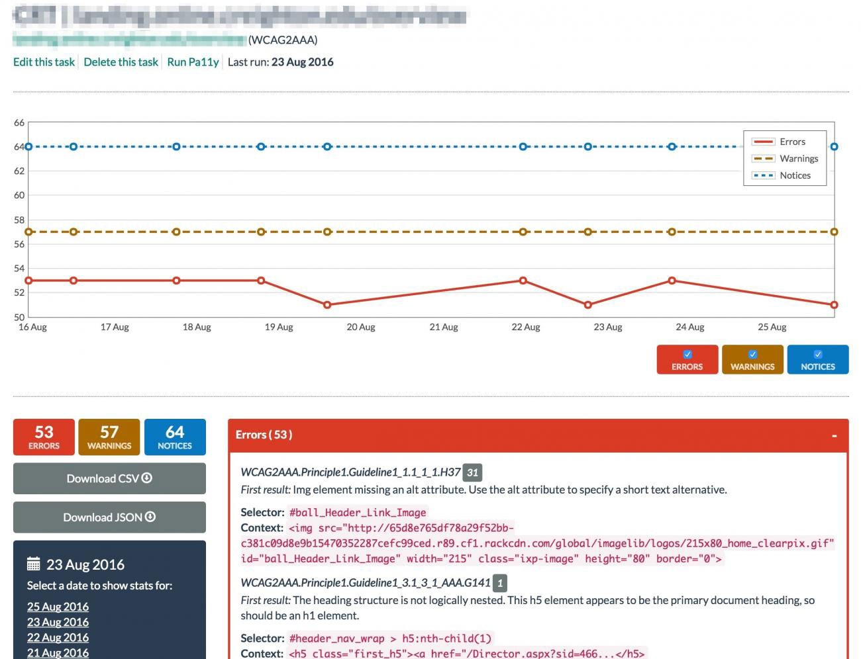This screenshot has height=659, width=861.
Task: Run Pa11y on this task
Action: click(x=193, y=62)
